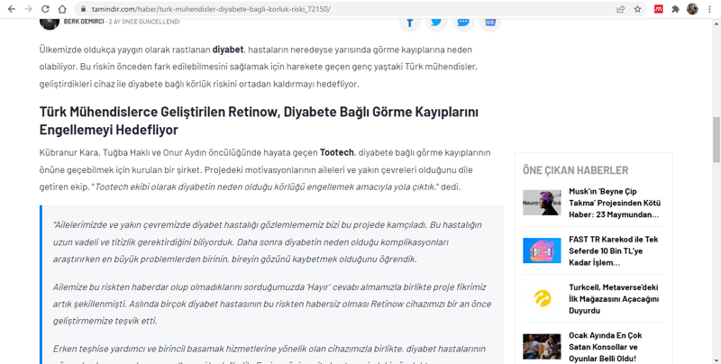This screenshot has height=364, width=721.
Task: Open Chrome three-dot menu
Action: coord(710,9)
